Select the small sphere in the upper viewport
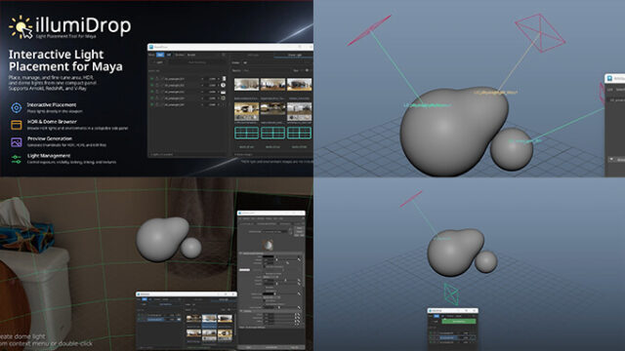The height and width of the screenshot is (351, 625). [512, 149]
